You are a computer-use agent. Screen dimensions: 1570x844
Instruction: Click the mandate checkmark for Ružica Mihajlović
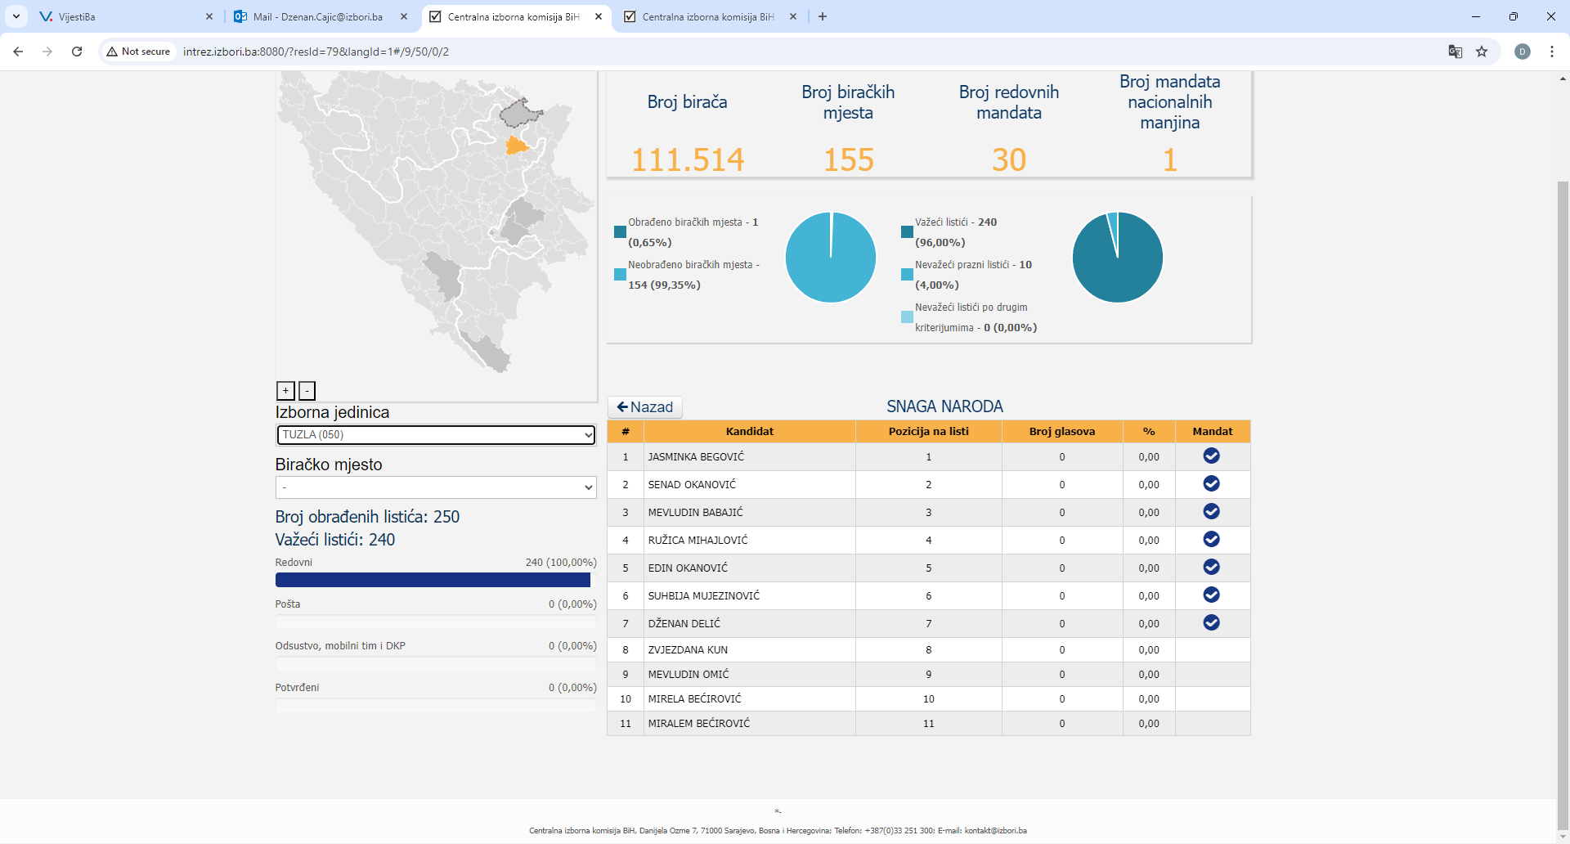(x=1211, y=540)
